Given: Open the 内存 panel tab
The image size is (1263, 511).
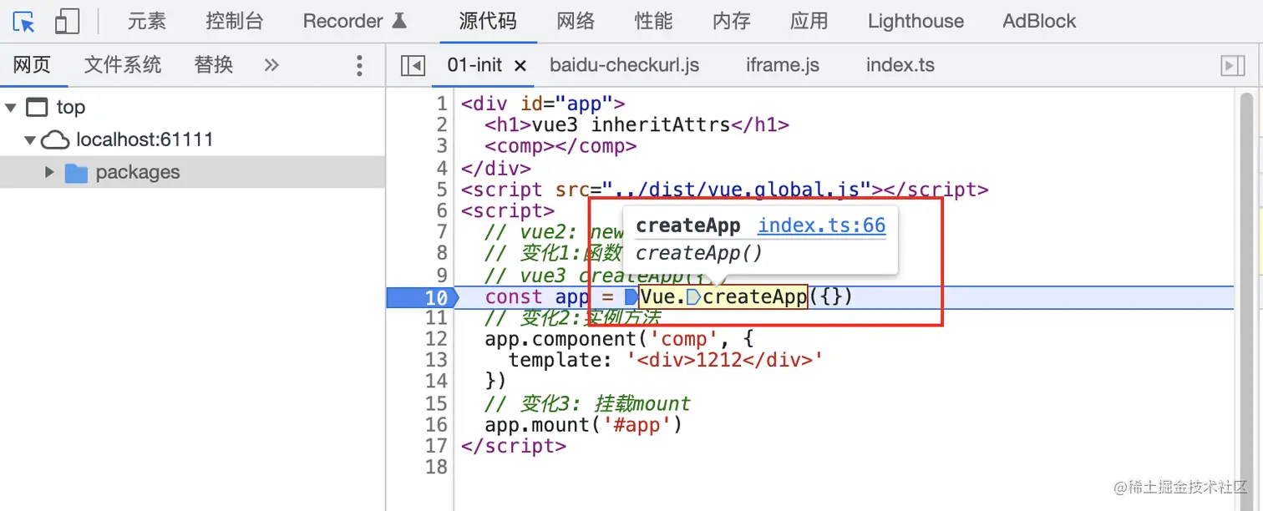Looking at the screenshot, I should tap(732, 21).
